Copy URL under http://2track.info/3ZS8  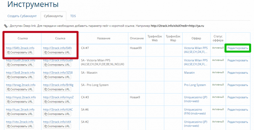coord(57,77)
